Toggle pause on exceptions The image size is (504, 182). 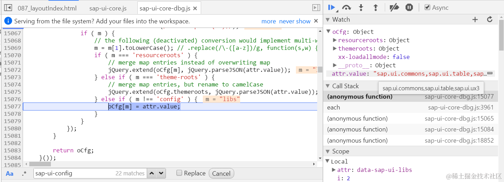pos(409,7)
